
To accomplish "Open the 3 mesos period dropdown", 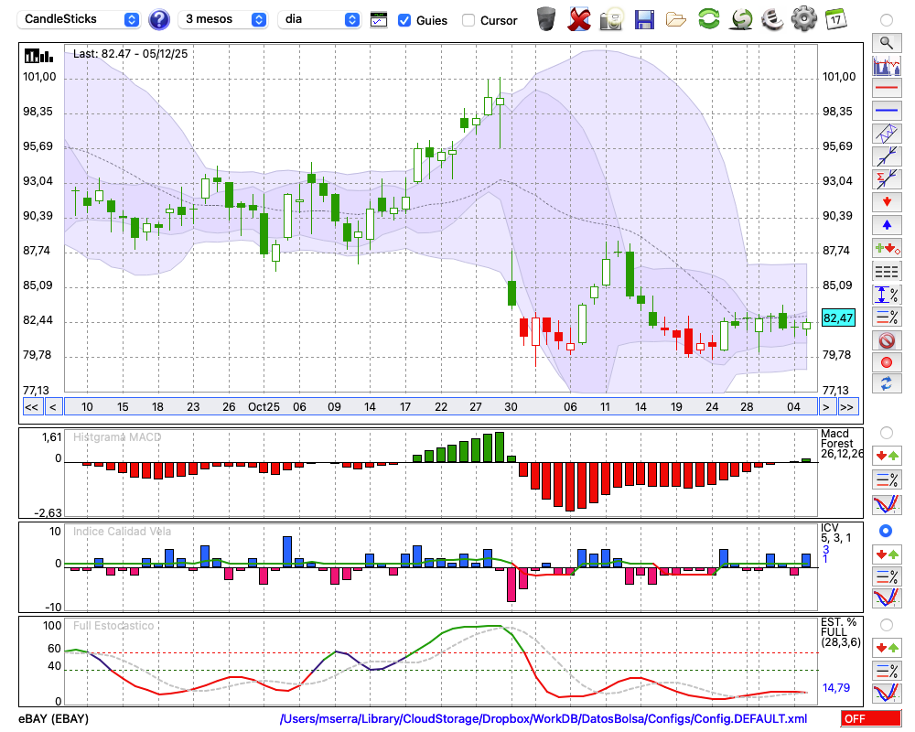I will click(223, 19).
